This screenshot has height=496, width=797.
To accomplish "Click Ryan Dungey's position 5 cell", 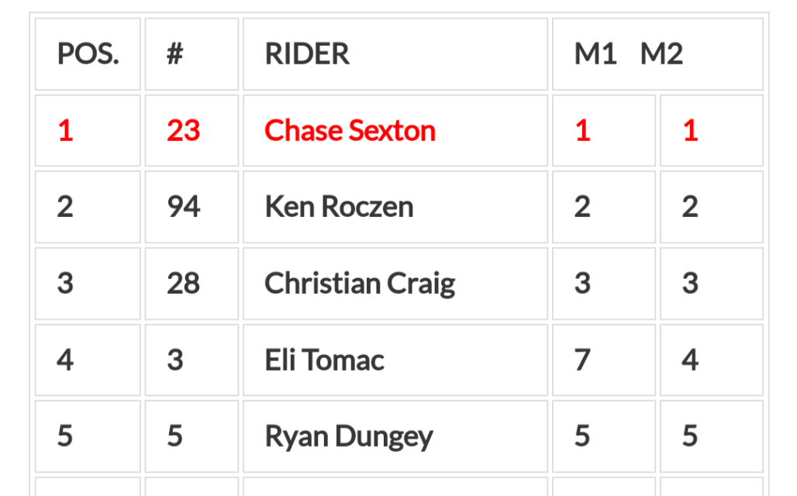I will click(x=88, y=436).
